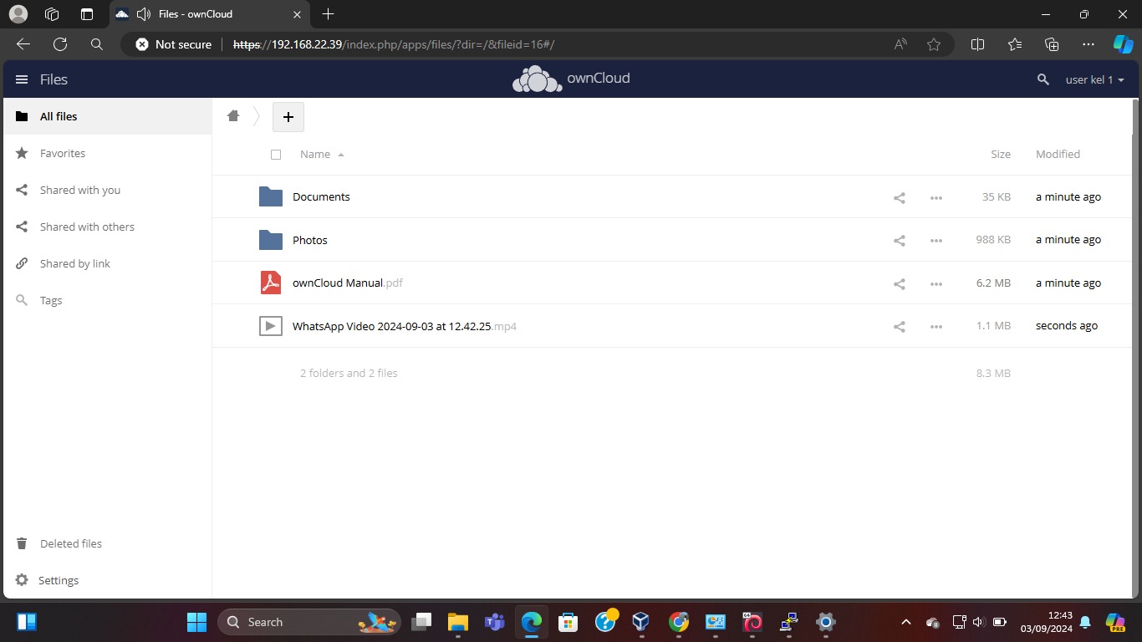Click the 8.3 MB total size
This screenshot has width=1142, height=642.
coord(993,373)
